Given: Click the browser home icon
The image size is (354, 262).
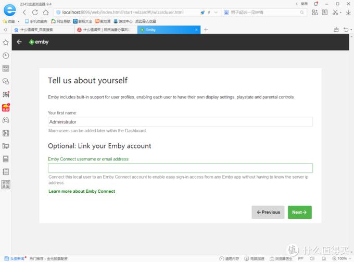Looking at the screenshot, I should point(46,12).
